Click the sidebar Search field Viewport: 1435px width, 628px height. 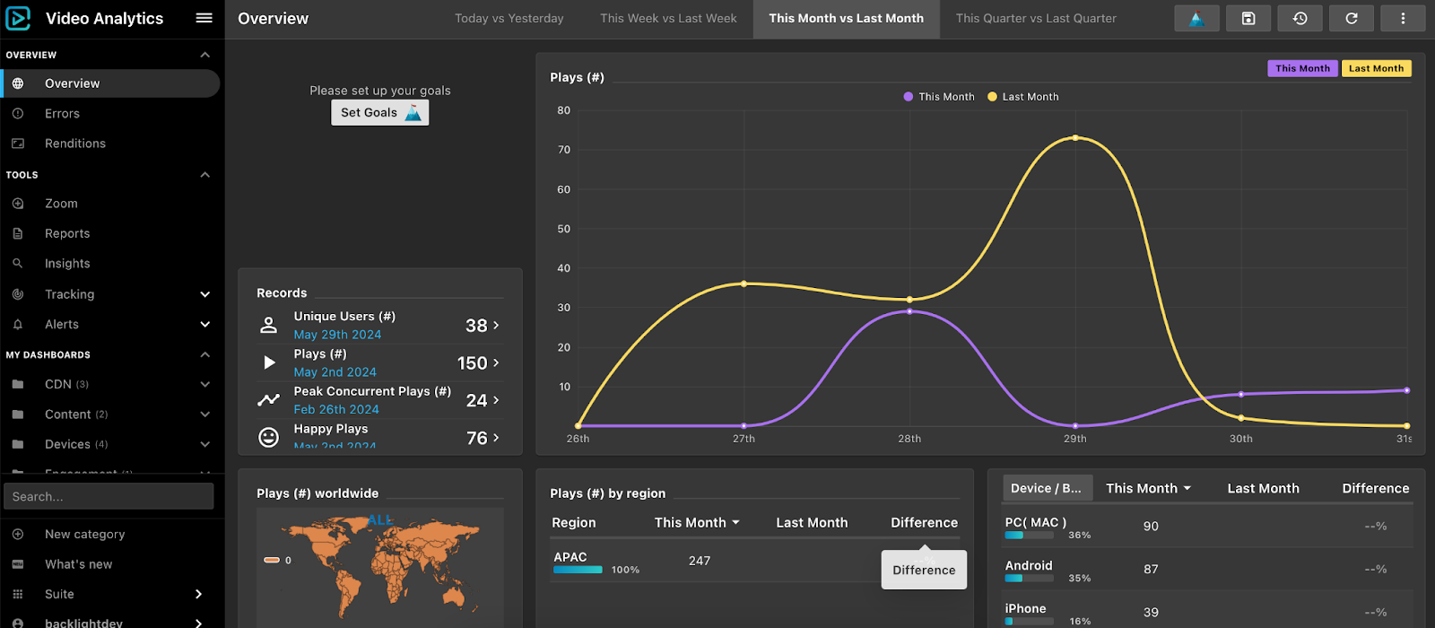click(x=109, y=496)
